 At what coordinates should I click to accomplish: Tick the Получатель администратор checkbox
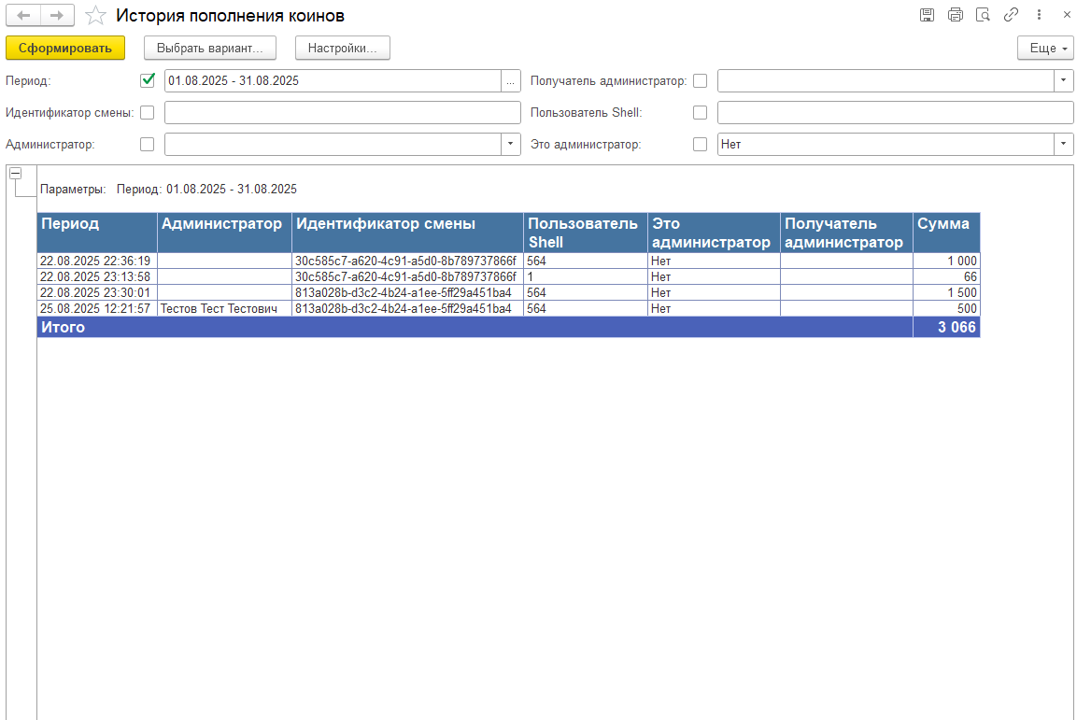click(x=701, y=81)
